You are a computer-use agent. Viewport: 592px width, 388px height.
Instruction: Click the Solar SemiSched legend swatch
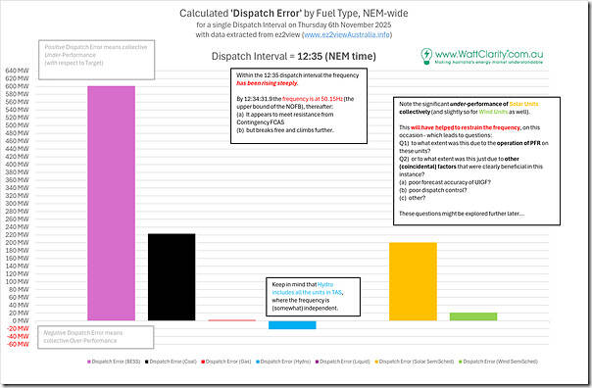click(376, 362)
